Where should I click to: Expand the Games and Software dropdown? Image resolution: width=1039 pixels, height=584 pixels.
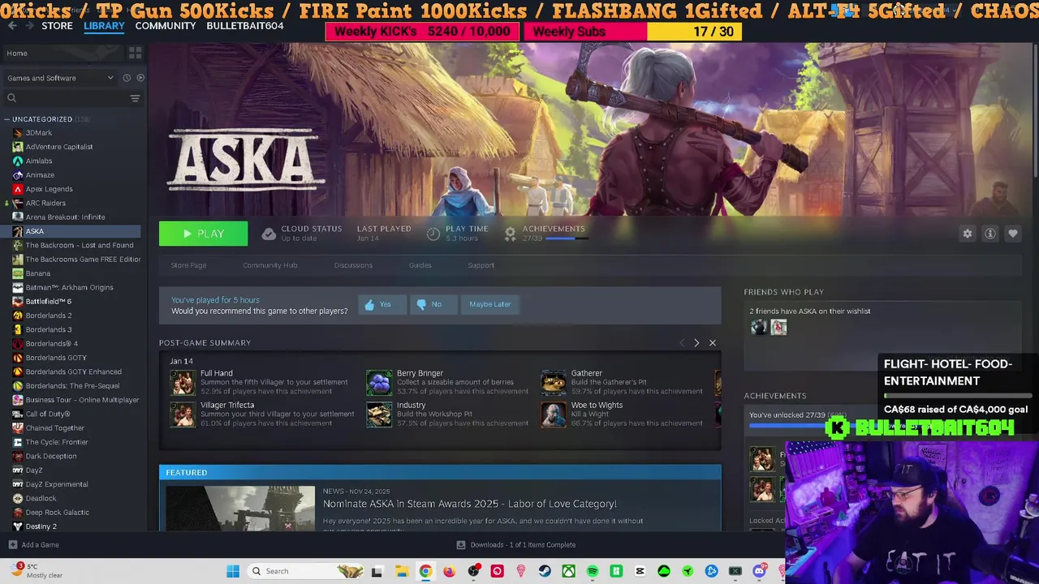pos(60,78)
